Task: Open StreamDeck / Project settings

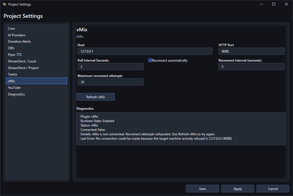Action: pos(37,68)
